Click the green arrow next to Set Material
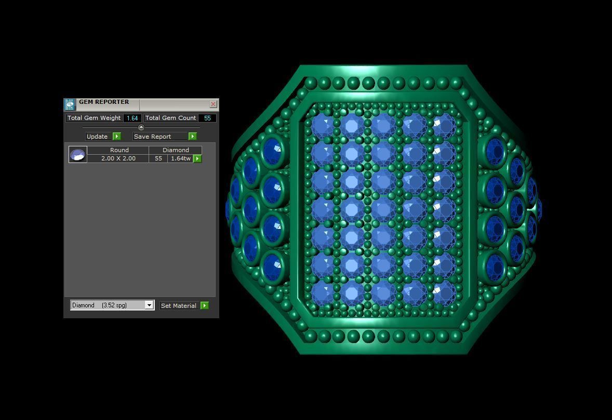The height and width of the screenshot is (420, 612). 205,305
